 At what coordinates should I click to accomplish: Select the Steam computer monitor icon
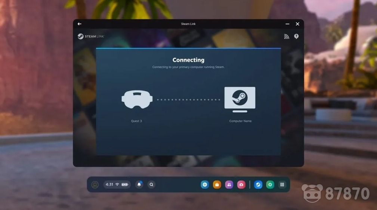coord(240,99)
